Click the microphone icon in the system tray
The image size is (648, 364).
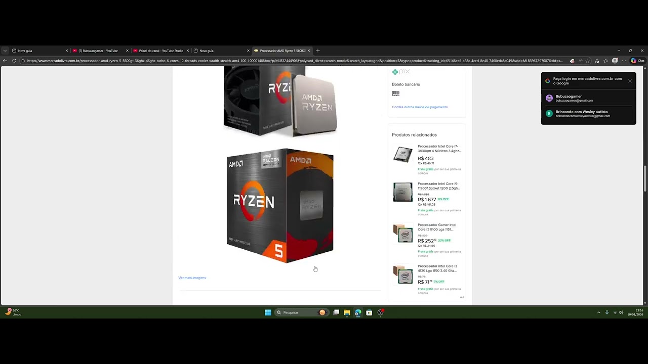coord(607,312)
